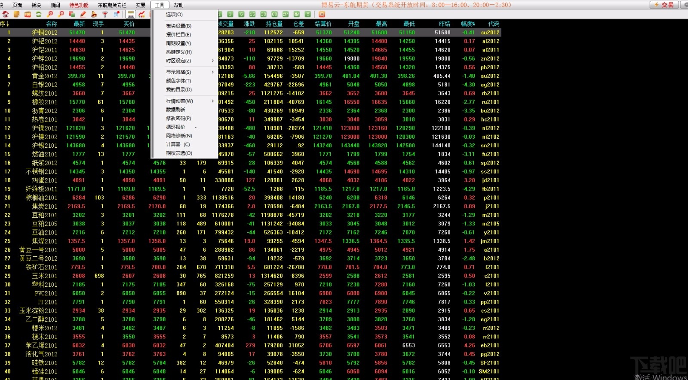Click the green refresh arrows icon
Image resolution: width=688 pixels, height=380 pixels.
39,14
